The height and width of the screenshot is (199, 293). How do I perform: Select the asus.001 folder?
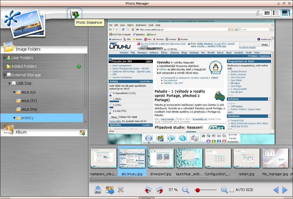coord(29,101)
